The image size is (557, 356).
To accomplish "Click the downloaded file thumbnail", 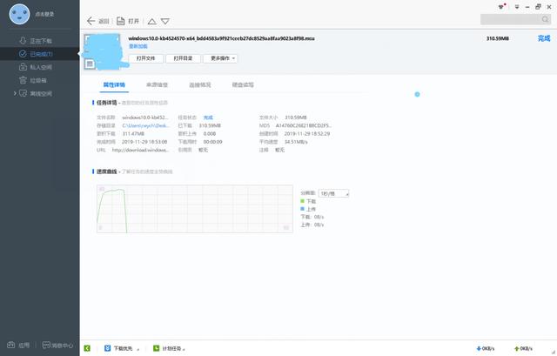I will 103,51.
